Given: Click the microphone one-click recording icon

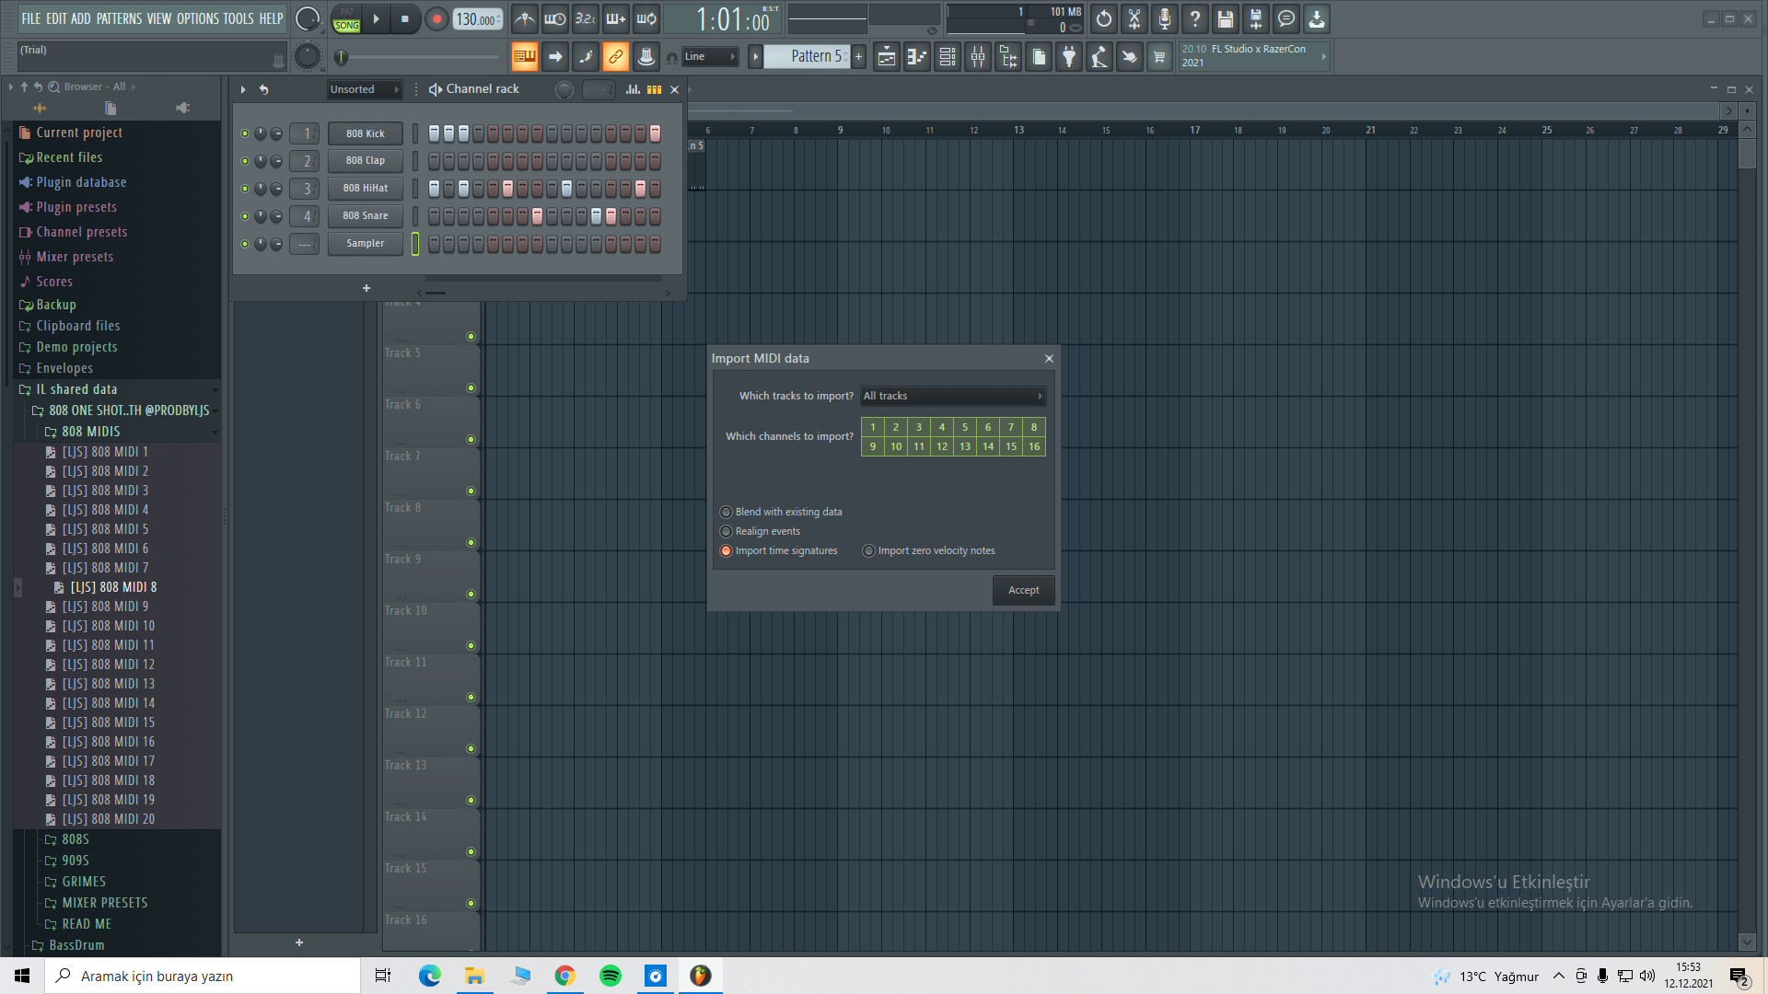Looking at the screenshot, I should (1165, 18).
